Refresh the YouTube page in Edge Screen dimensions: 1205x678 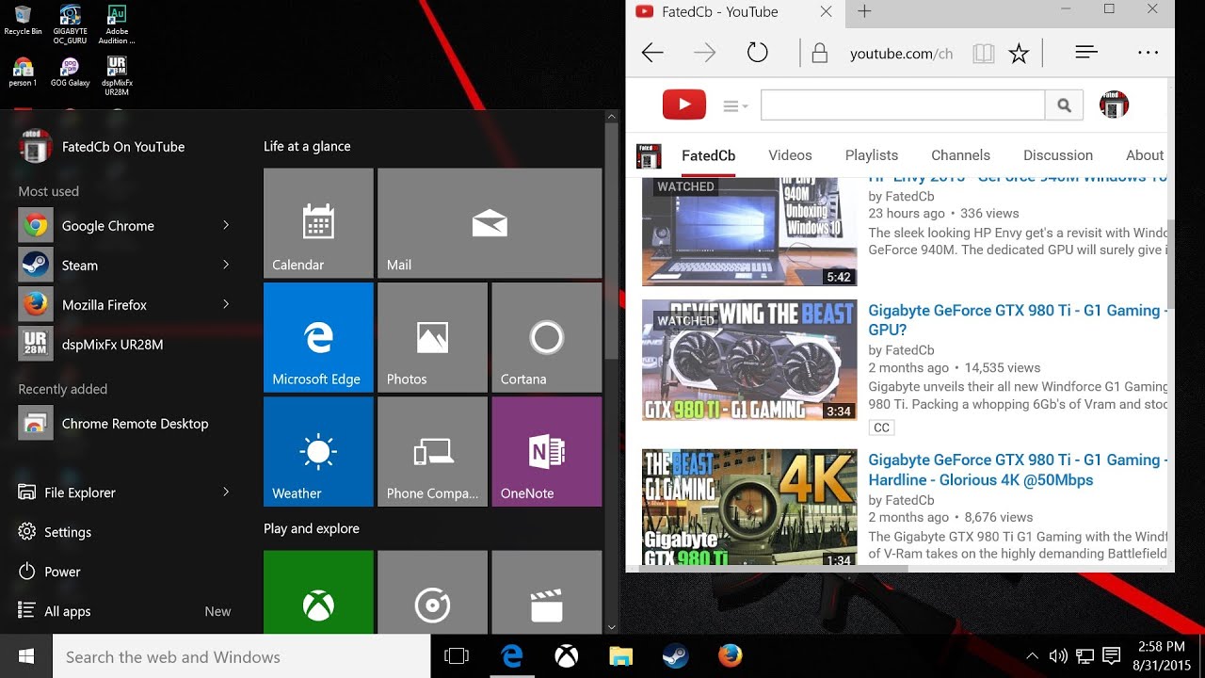758,53
